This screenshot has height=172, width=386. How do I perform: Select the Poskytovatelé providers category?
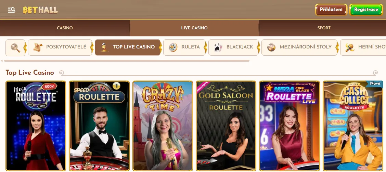[x=60, y=47]
